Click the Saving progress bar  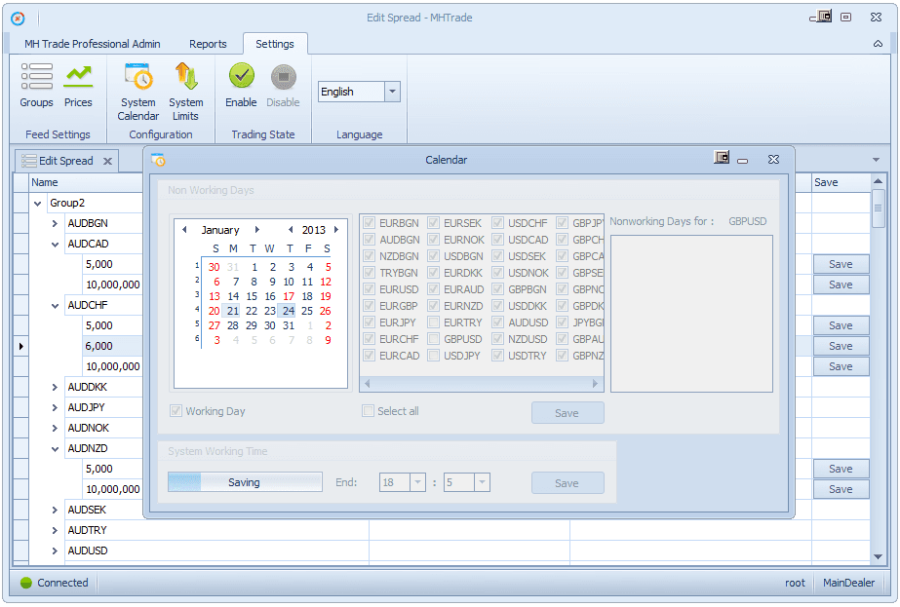point(245,482)
